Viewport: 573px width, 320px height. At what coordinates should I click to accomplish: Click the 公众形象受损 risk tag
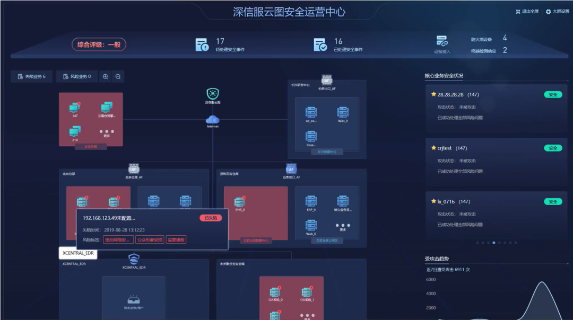coord(150,239)
